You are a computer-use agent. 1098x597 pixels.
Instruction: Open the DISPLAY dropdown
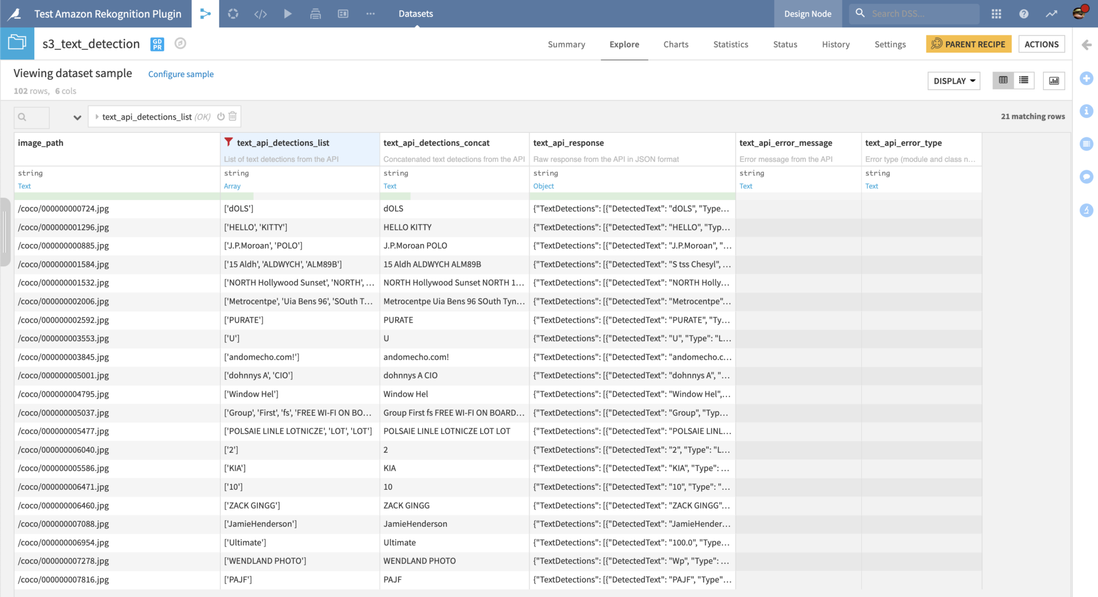pos(953,80)
